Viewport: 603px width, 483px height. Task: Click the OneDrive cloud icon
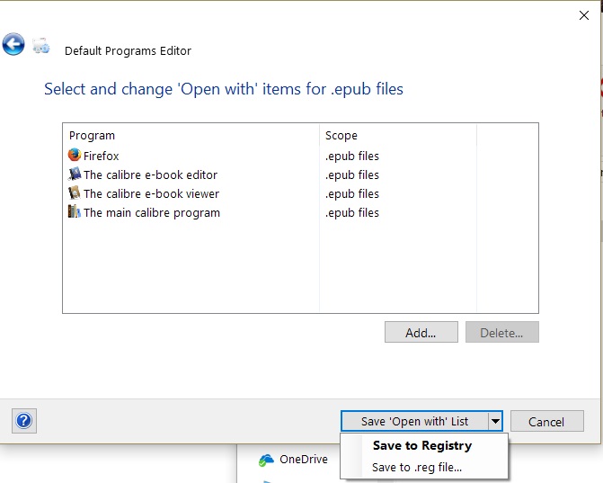coord(266,460)
